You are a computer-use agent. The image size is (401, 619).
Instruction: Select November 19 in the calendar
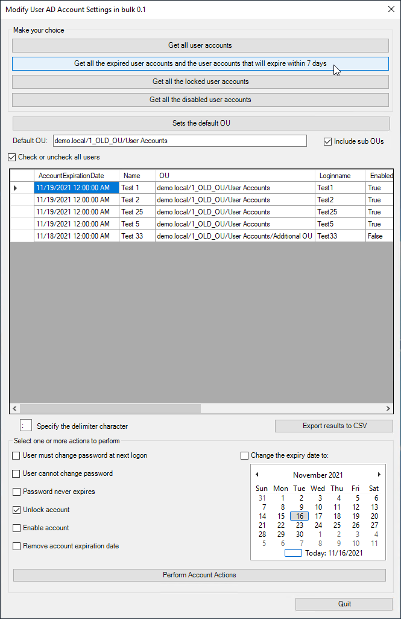pyautogui.click(x=356, y=516)
